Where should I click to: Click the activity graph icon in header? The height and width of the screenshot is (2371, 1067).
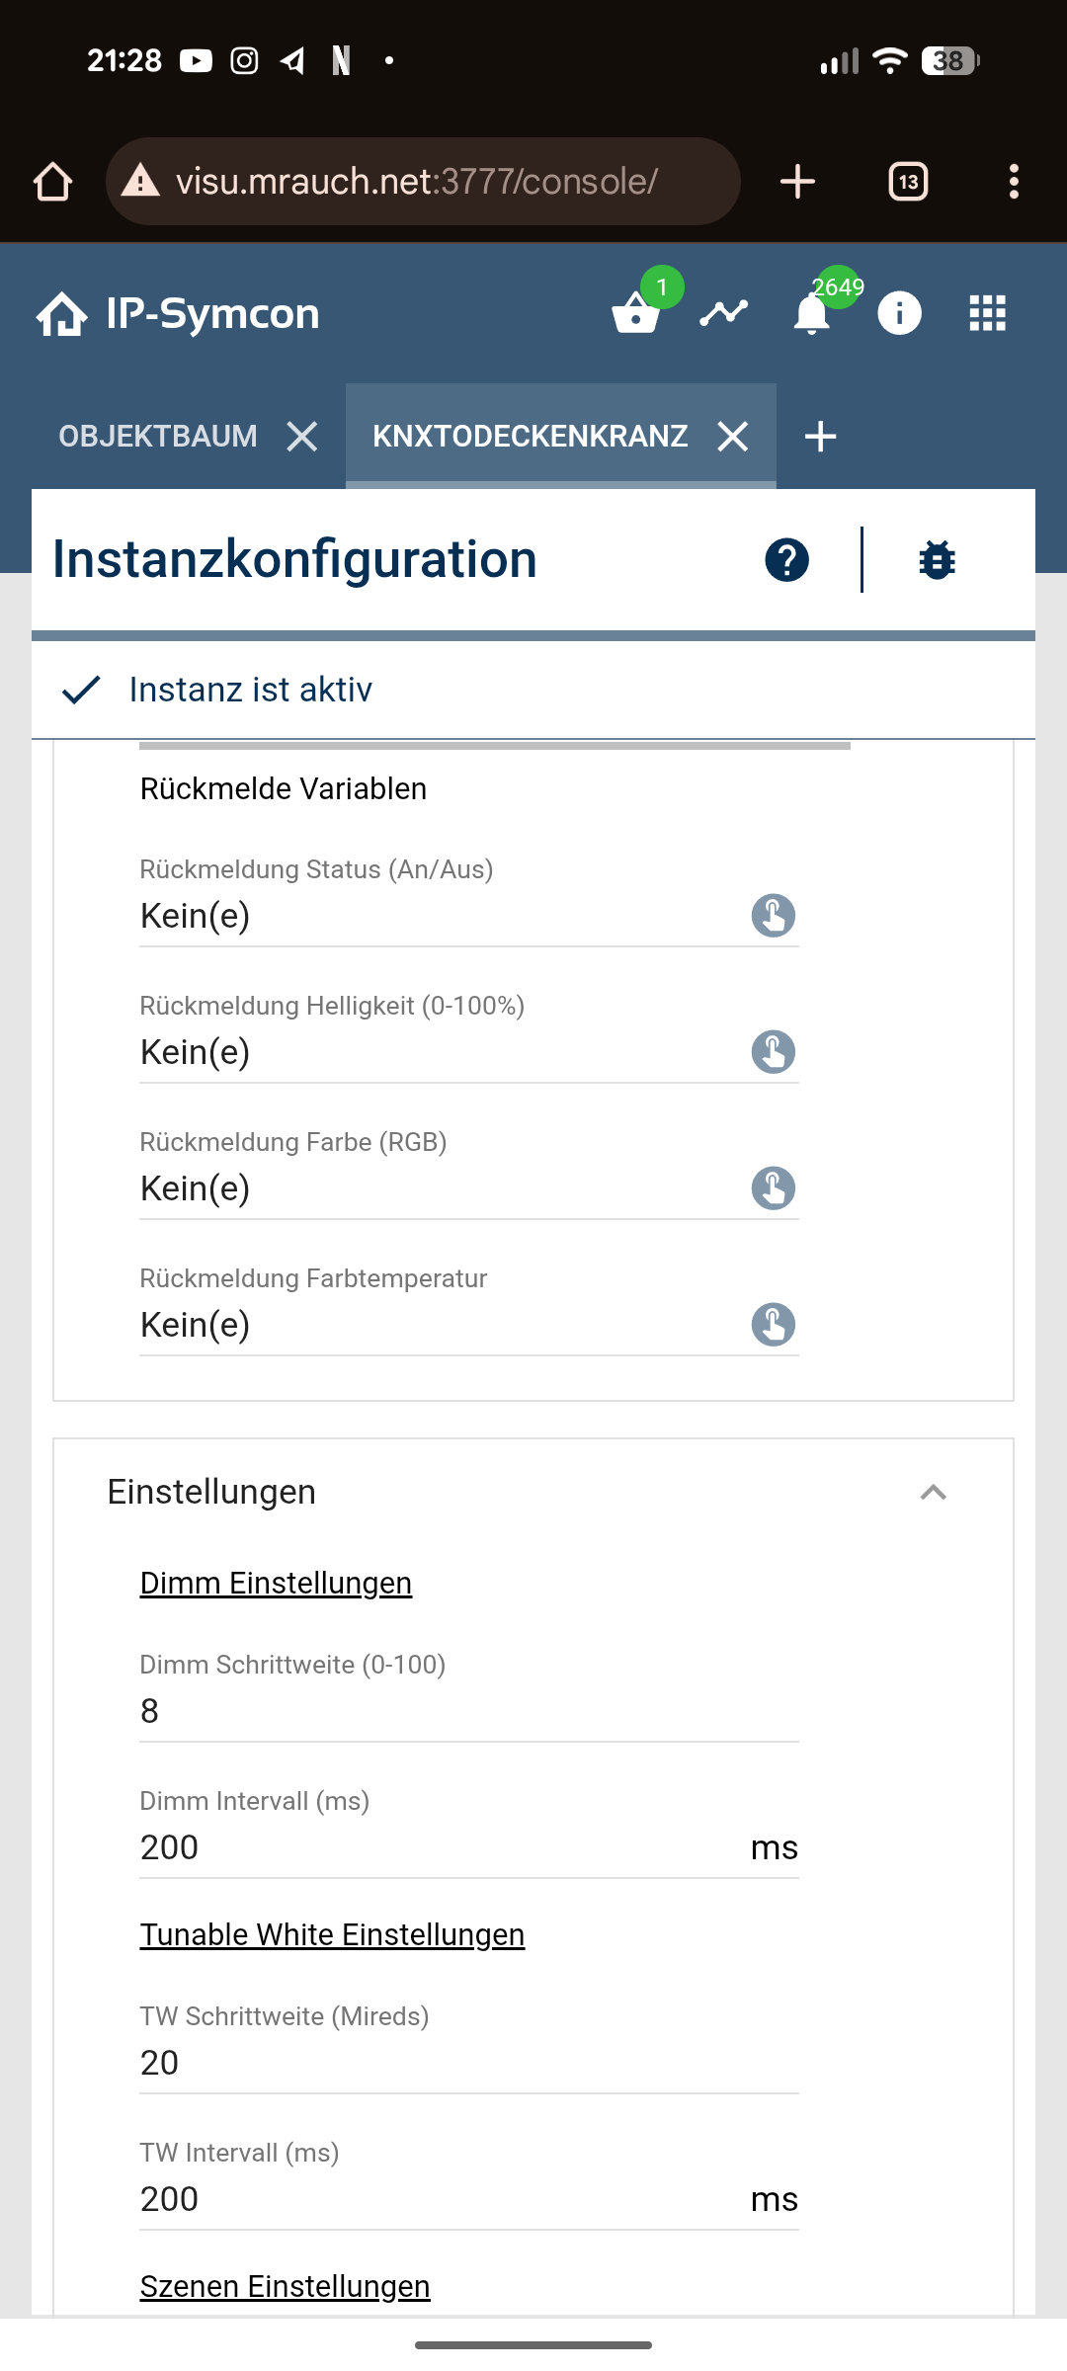pos(723,313)
